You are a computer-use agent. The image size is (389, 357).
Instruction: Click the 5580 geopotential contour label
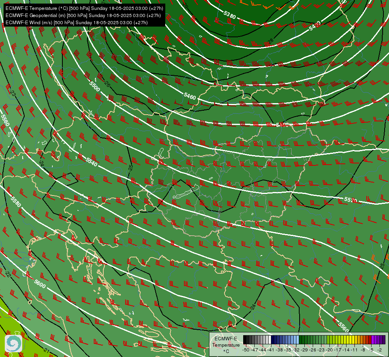(x=15, y=202)
